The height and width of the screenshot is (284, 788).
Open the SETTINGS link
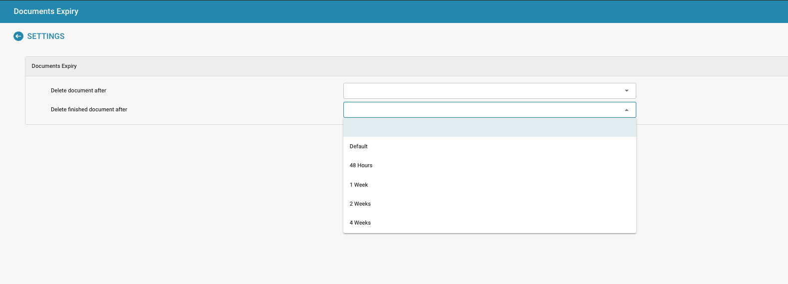pos(45,36)
